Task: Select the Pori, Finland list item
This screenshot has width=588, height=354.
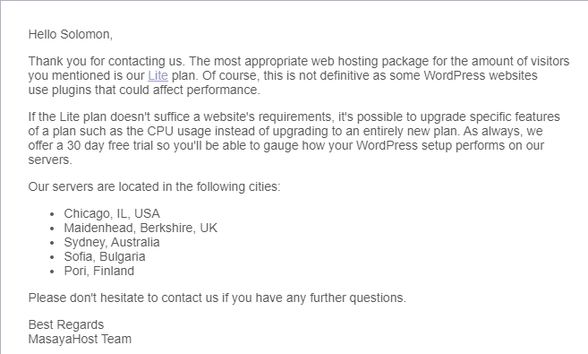Action: tap(99, 271)
